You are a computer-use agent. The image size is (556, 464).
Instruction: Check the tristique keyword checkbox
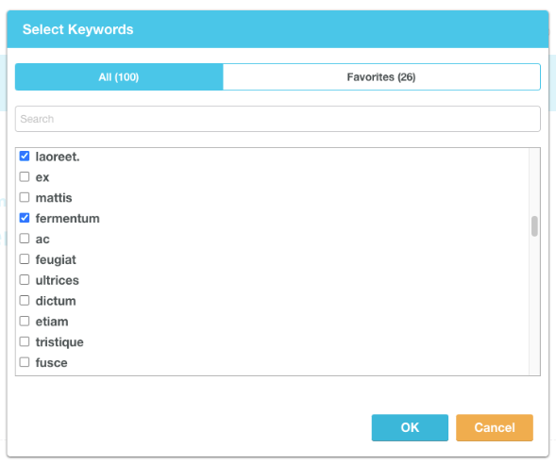(25, 341)
